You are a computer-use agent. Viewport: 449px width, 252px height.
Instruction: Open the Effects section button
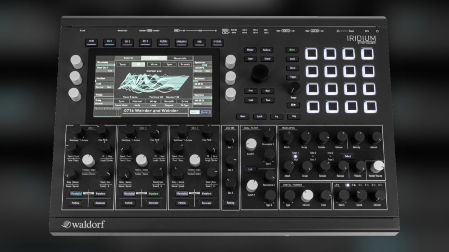pos(217,42)
